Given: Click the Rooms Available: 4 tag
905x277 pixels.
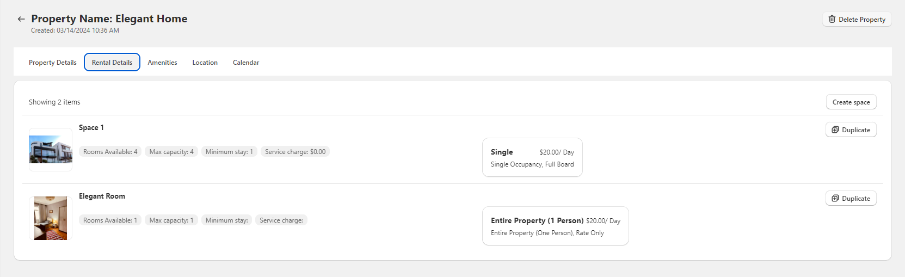Looking at the screenshot, I should click(x=110, y=151).
